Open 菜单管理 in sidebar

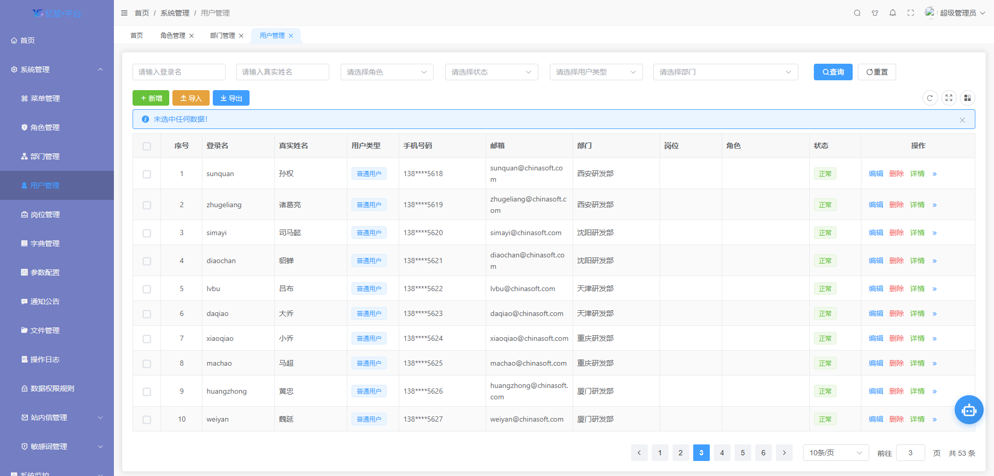click(57, 98)
